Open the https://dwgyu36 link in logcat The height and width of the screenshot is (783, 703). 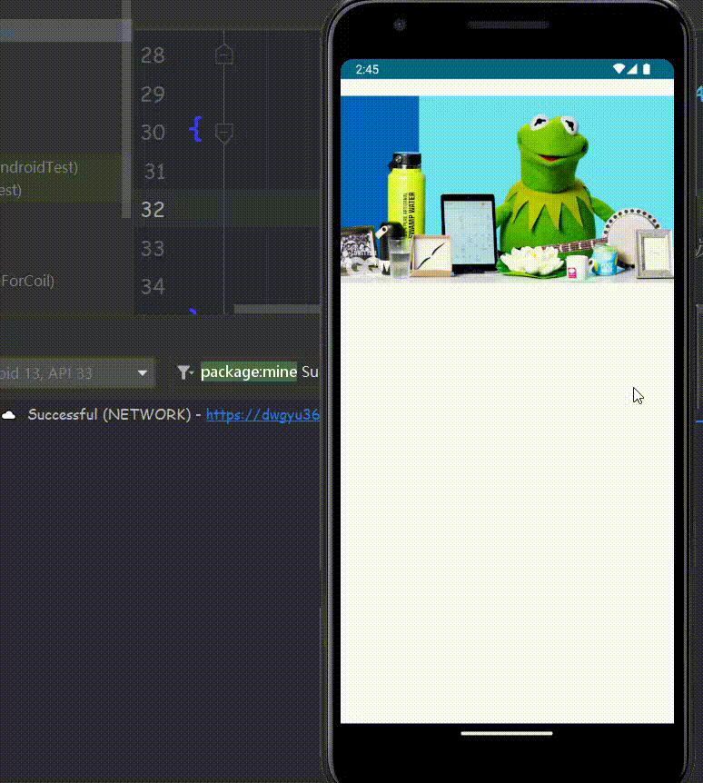(262, 414)
